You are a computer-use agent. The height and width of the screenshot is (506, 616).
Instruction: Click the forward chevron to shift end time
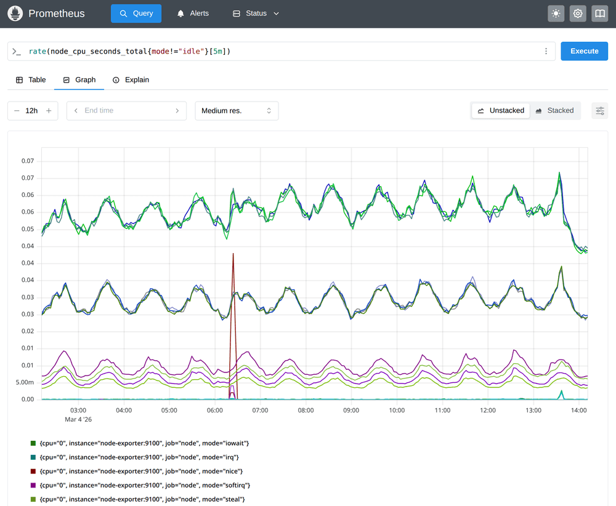(177, 110)
